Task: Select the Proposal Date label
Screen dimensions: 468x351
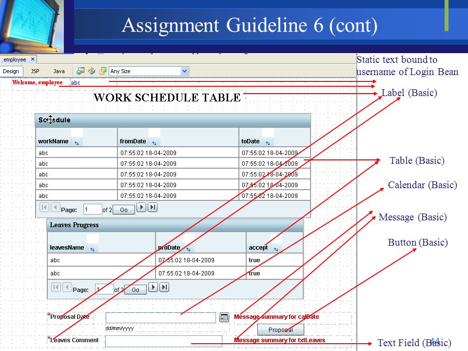Action: pyautogui.click(x=70, y=317)
